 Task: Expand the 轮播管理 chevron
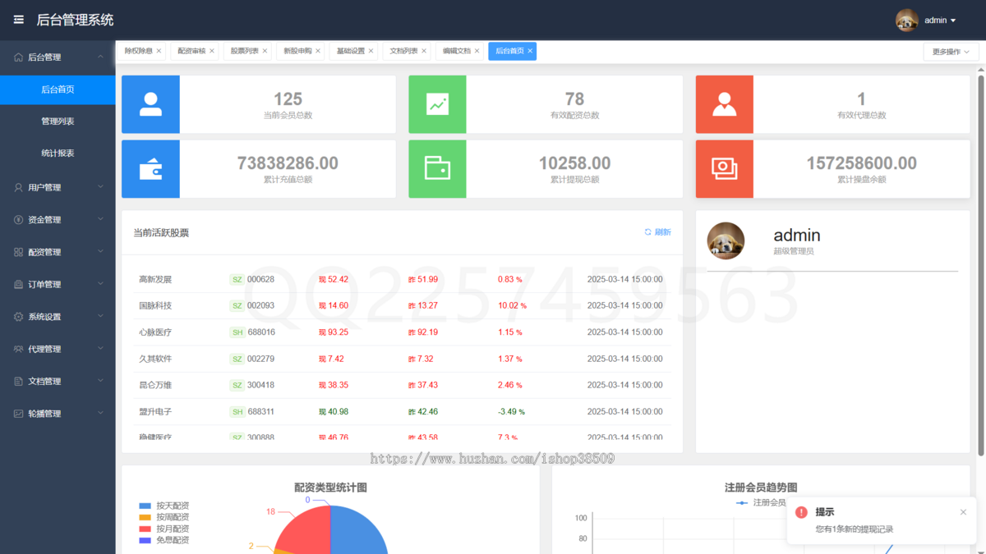[100, 414]
